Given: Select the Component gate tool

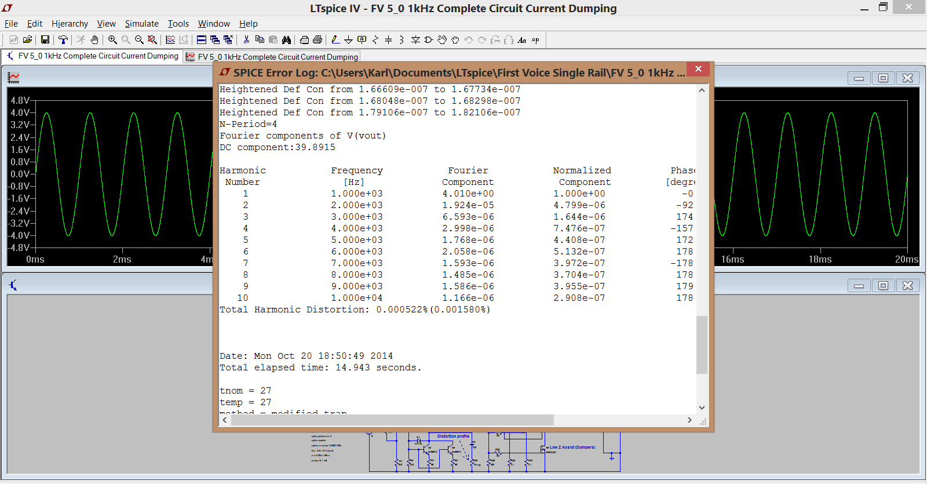Looking at the screenshot, I should [429, 40].
